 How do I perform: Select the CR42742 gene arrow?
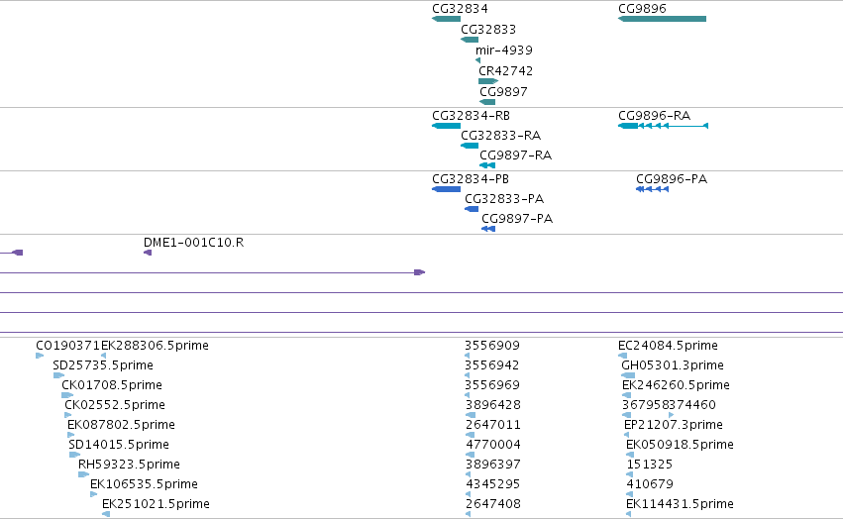tap(488, 81)
